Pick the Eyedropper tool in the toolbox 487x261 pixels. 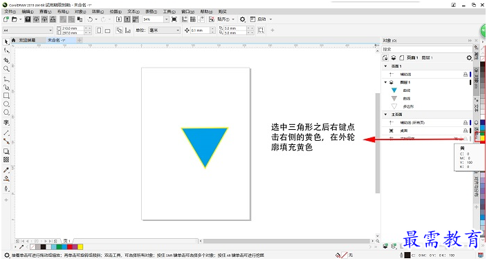tap(6, 170)
